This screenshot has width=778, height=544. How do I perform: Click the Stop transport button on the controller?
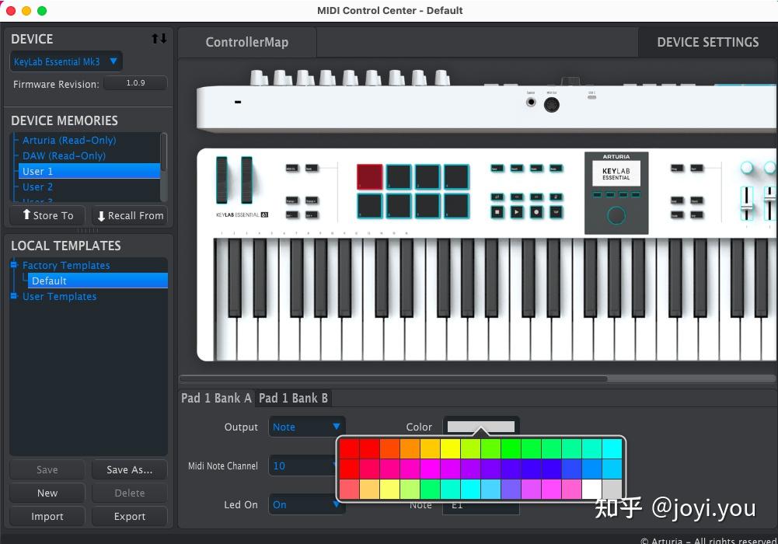495,212
